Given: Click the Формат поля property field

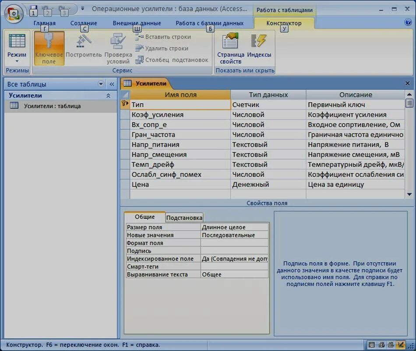Looking at the screenshot, I should tap(234, 243).
